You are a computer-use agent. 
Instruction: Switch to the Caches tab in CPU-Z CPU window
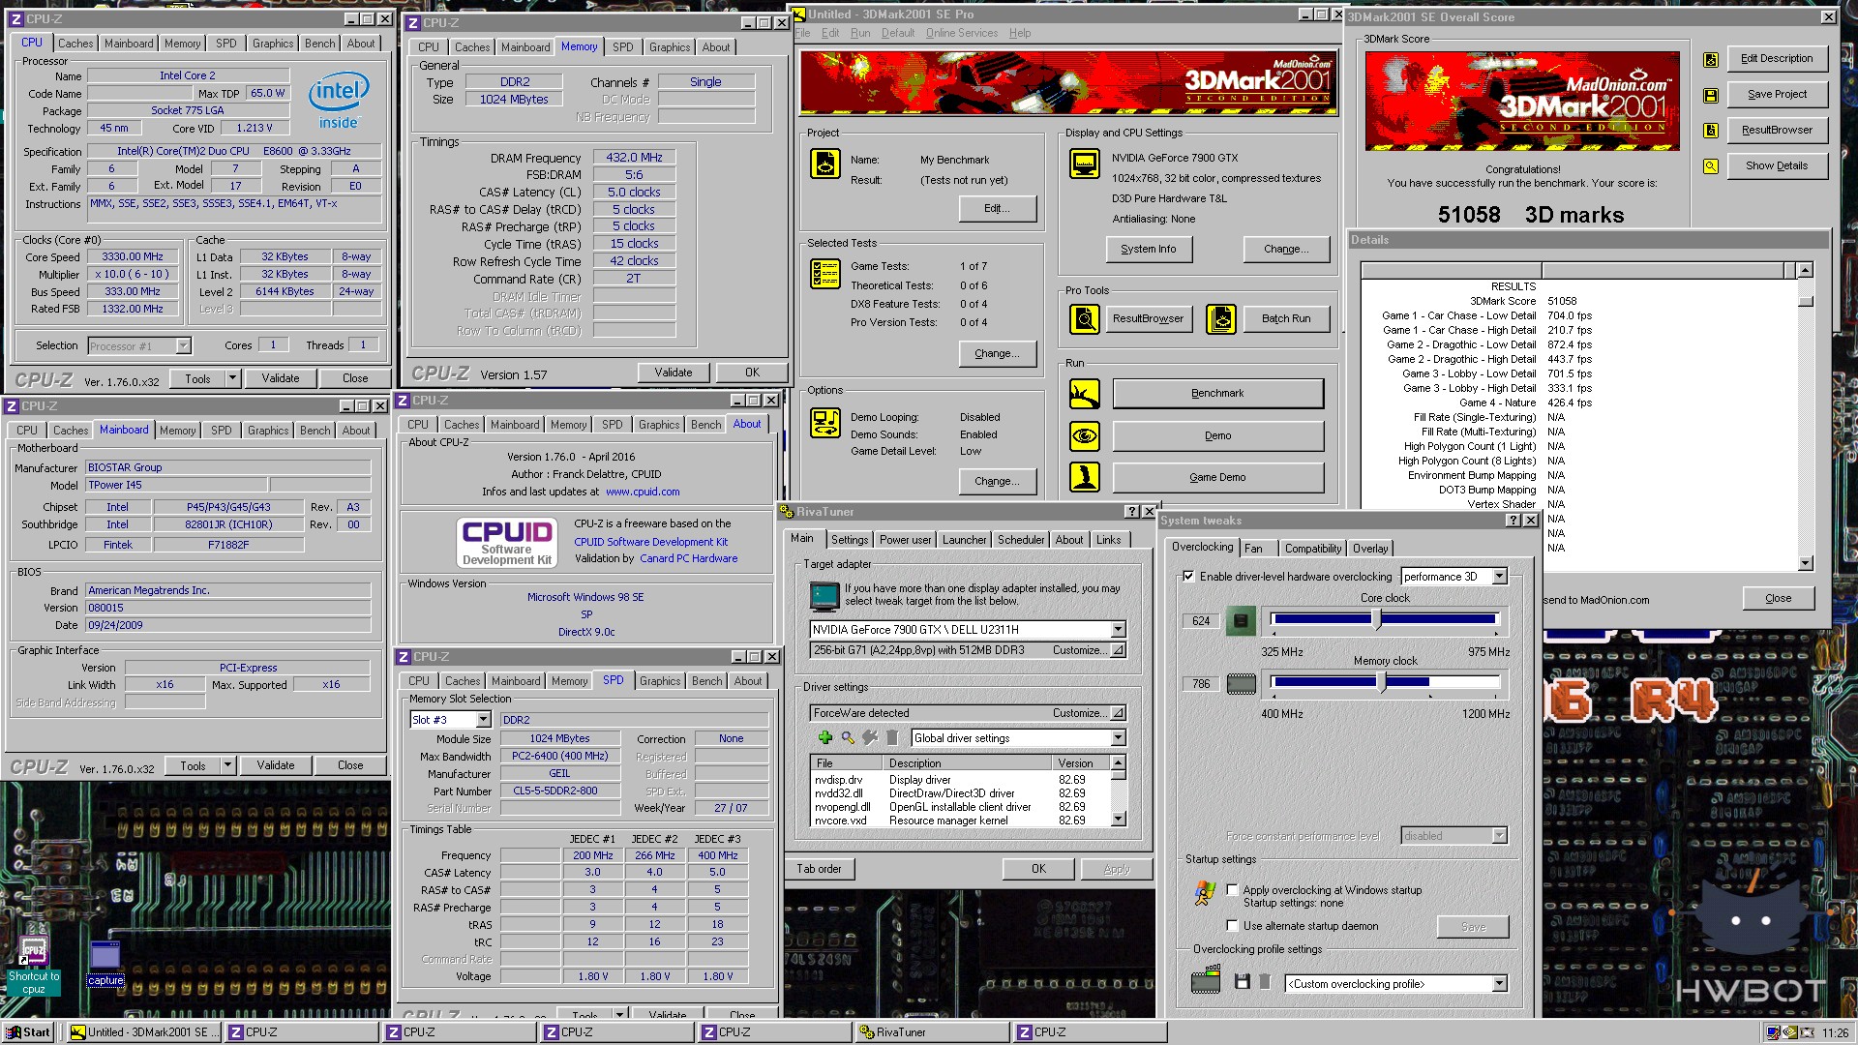click(x=75, y=44)
